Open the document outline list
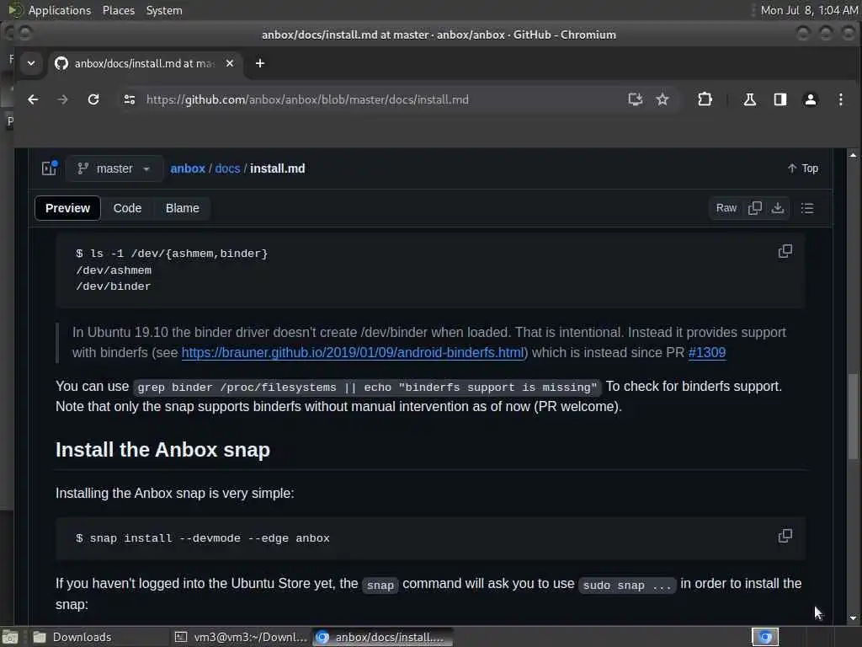The width and height of the screenshot is (862, 647). point(807,208)
